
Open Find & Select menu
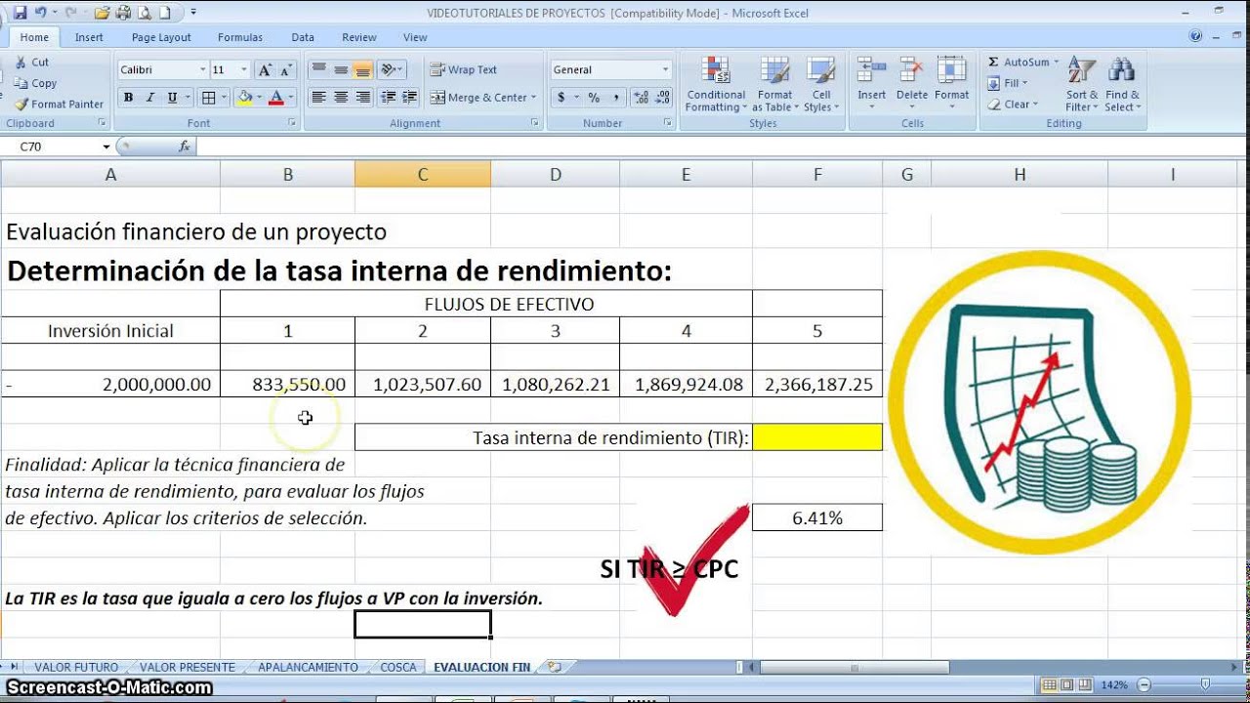click(x=1122, y=85)
